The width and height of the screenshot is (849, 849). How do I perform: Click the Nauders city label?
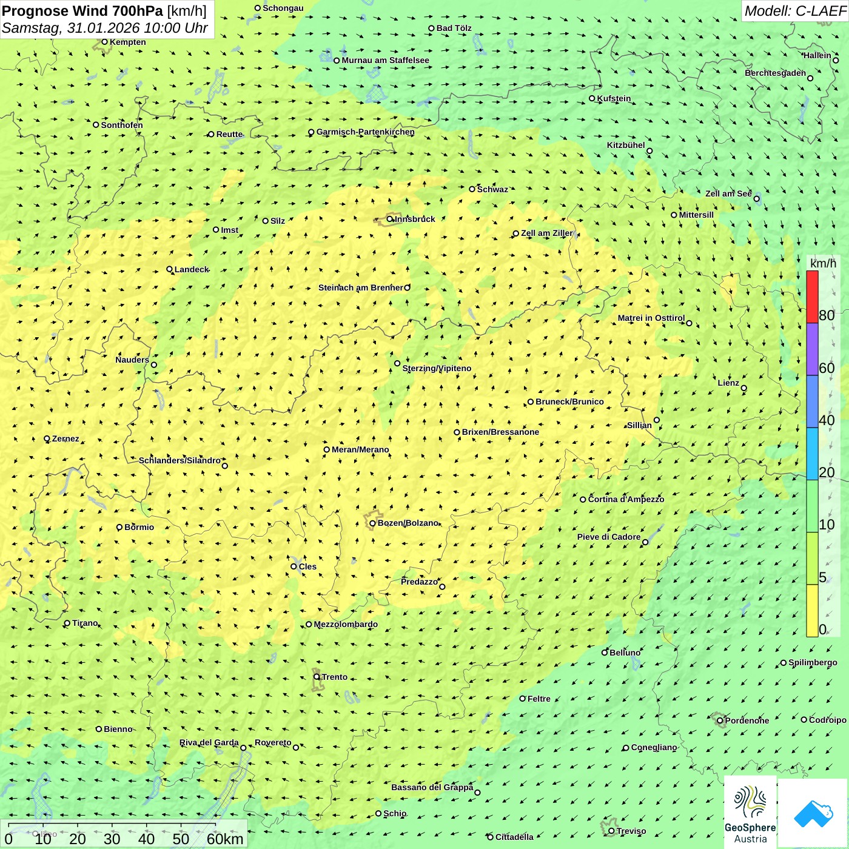pos(132,360)
